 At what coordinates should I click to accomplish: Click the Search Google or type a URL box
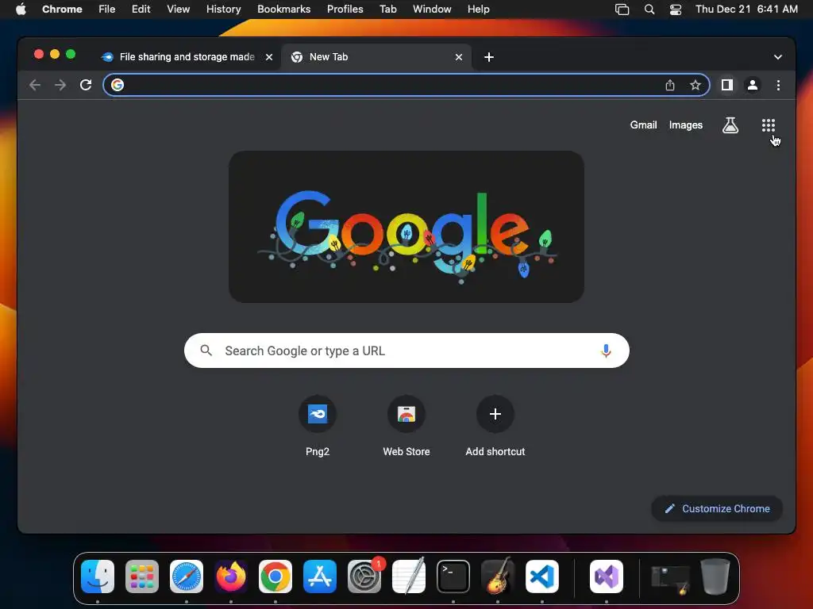point(406,350)
